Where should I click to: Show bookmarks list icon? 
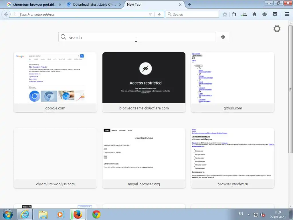click(x=234, y=14)
